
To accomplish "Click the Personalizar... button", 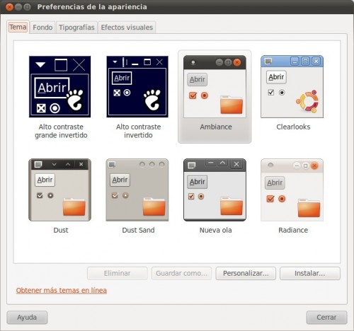I will (x=246, y=274).
